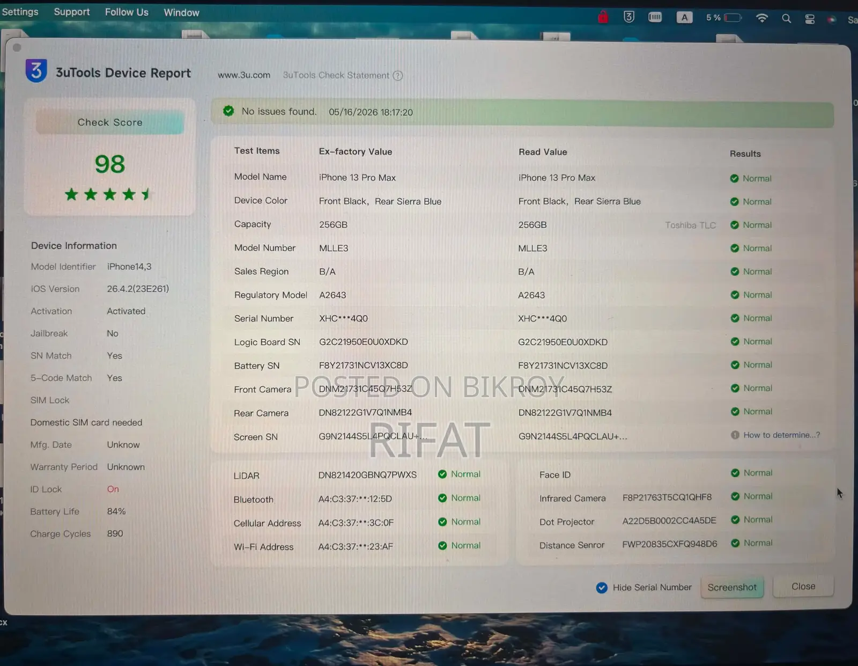Click the check score value 98
Viewport: 858px width, 666px height.
[x=110, y=164]
